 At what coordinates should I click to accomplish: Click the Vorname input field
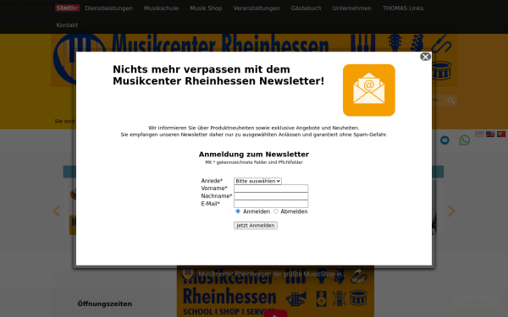tap(271, 189)
